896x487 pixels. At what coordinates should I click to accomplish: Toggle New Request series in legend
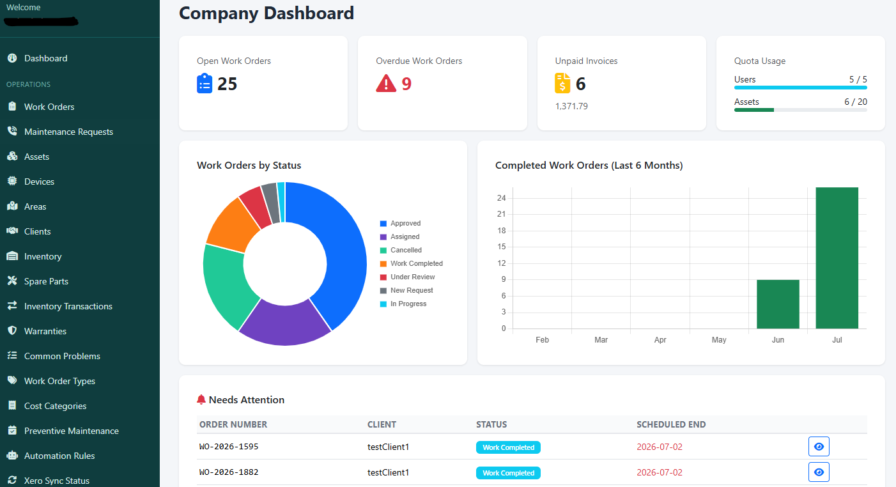pyautogui.click(x=406, y=290)
